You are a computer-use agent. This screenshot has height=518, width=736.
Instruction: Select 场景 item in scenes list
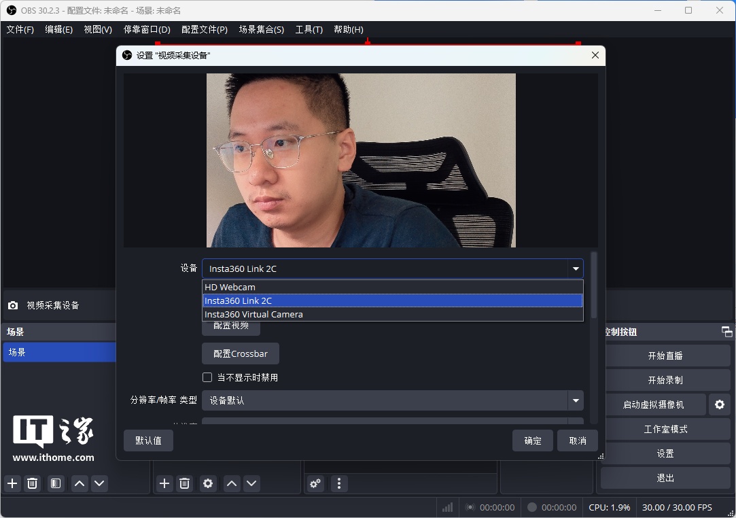click(x=59, y=352)
